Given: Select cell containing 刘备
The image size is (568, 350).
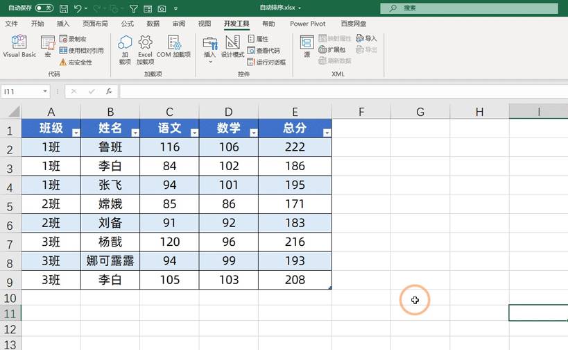Looking at the screenshot, I should 110,223.
